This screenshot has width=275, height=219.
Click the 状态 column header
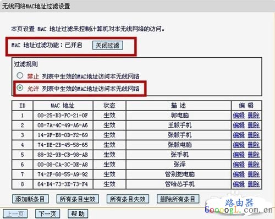pos(109,106)
